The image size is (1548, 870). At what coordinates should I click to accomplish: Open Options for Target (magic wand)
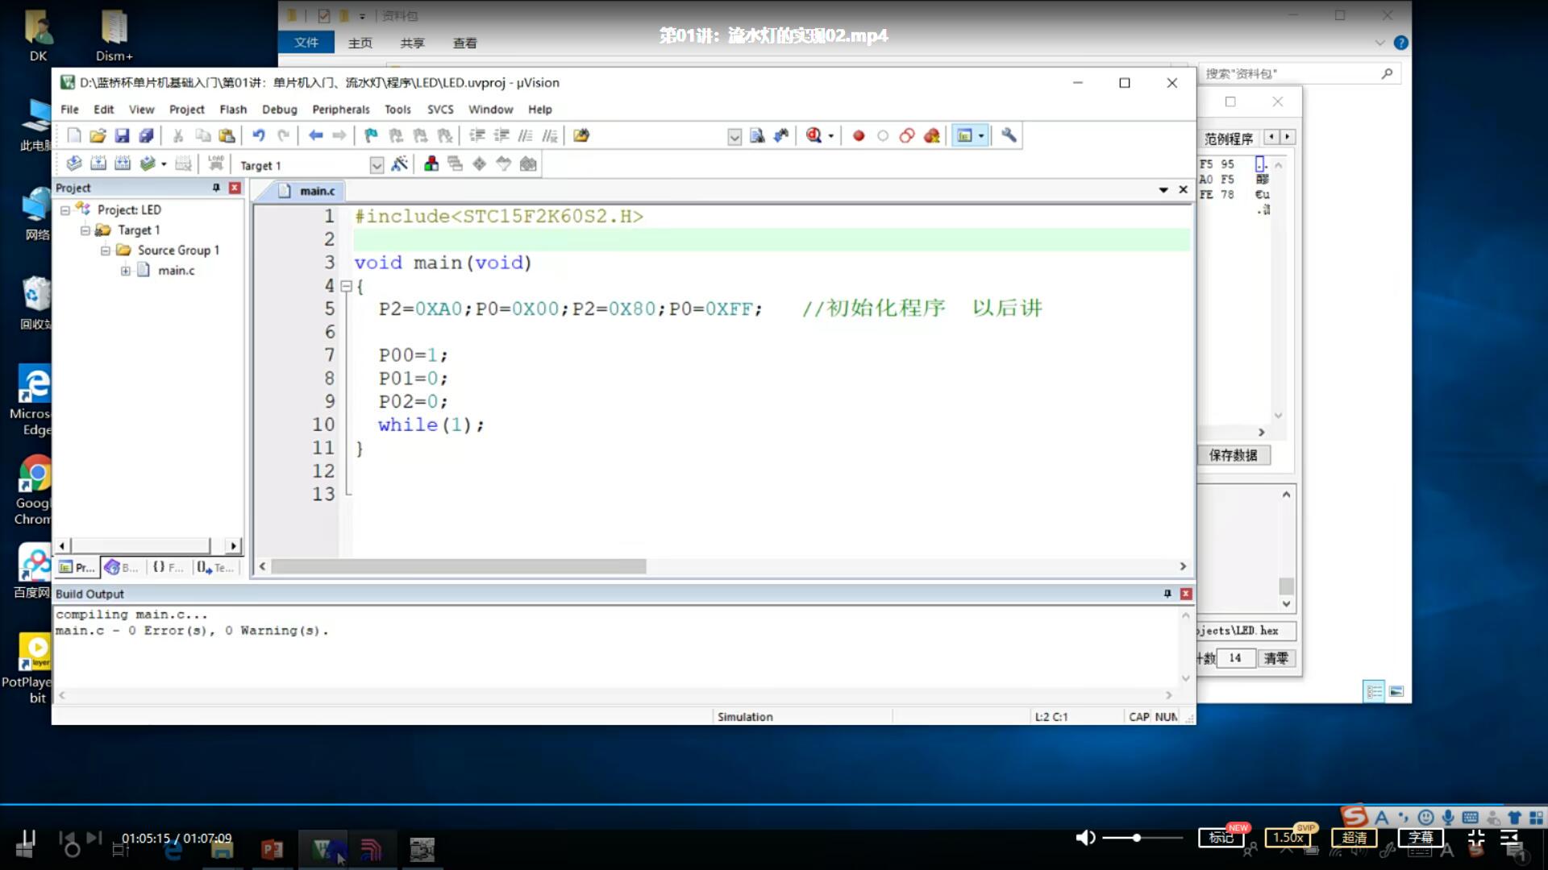(399, 164)
